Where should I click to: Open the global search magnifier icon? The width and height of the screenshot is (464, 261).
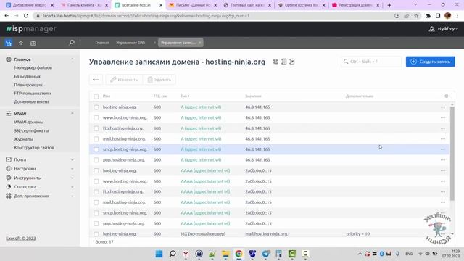coord(72,43)
